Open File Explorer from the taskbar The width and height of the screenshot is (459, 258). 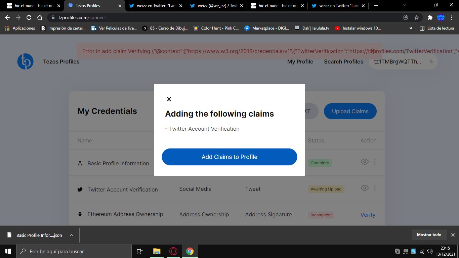coord(156,251)
